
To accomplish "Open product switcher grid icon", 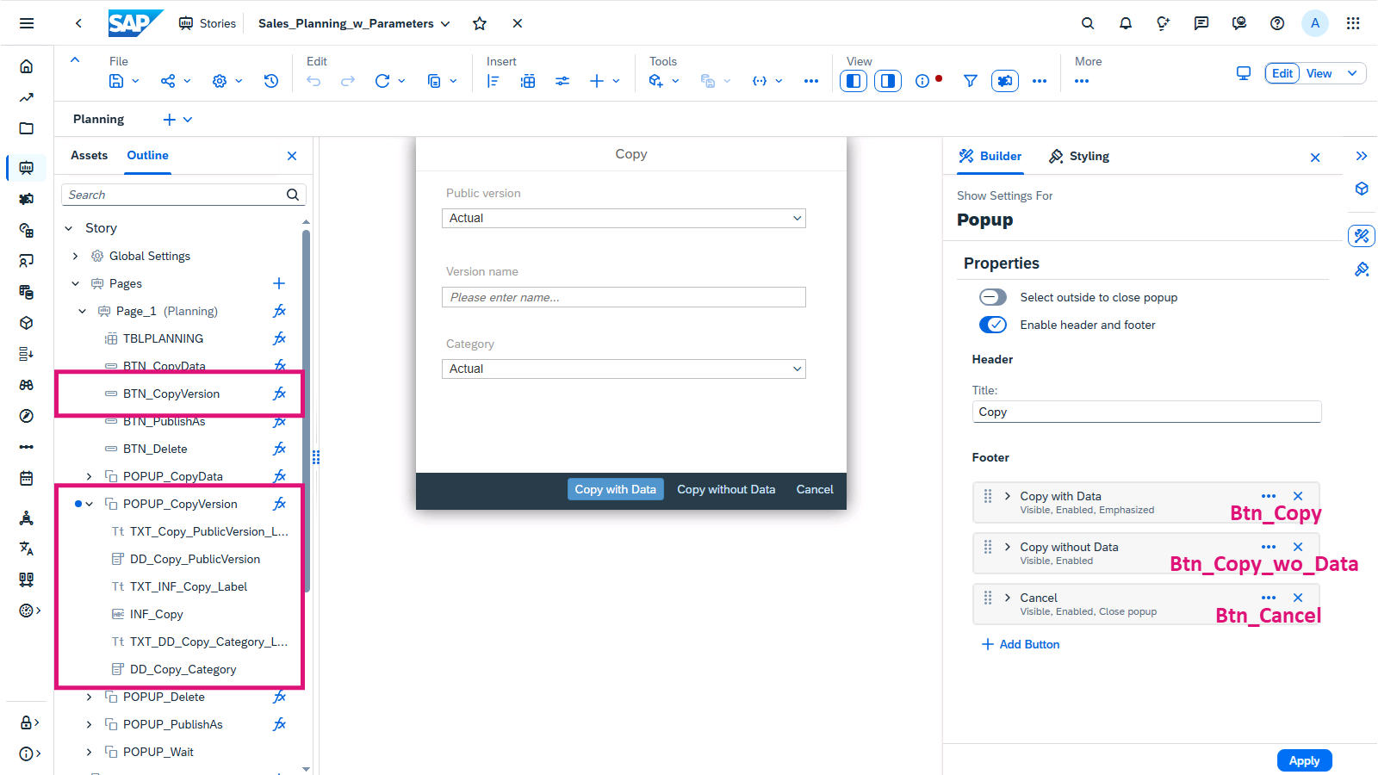I will pos(1353,23).
